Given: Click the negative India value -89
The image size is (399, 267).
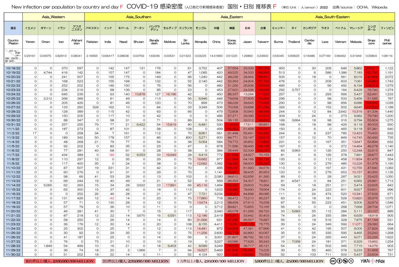Looking at the screenshot, I should coord(112,155).
